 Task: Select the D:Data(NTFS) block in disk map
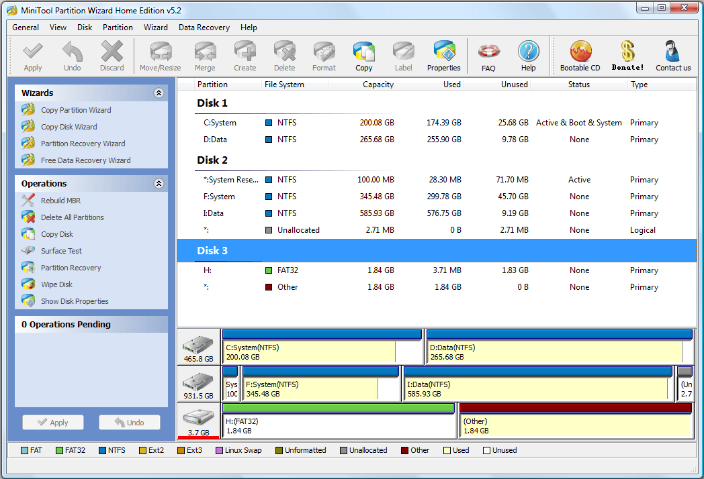pyautogui.click(x=560, y=347)
